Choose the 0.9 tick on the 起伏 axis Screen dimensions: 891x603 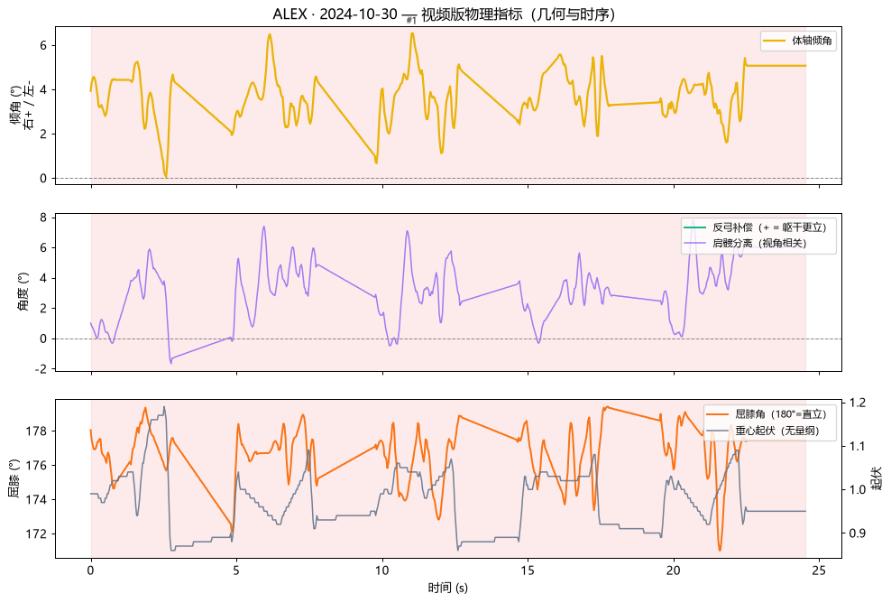[858, 533]
